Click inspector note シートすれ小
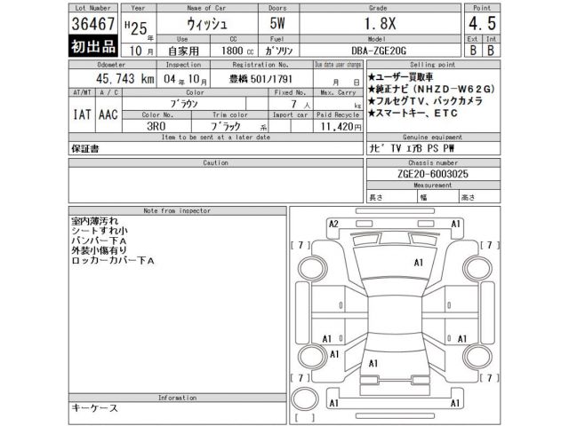The width and height of the screenshot is (569, 426). point(100,231)
